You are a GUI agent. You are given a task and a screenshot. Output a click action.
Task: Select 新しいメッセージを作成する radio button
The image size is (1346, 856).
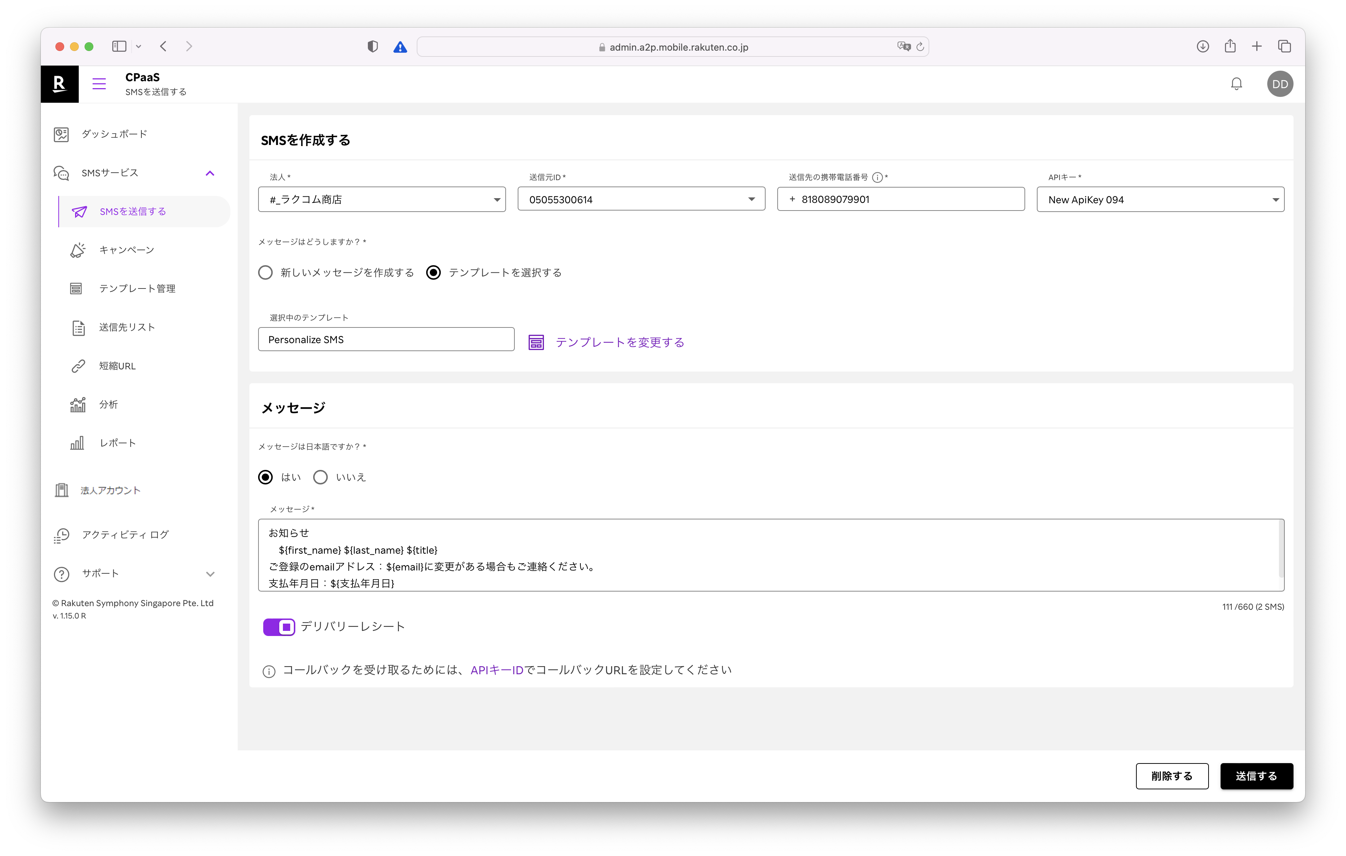[265, 272]
